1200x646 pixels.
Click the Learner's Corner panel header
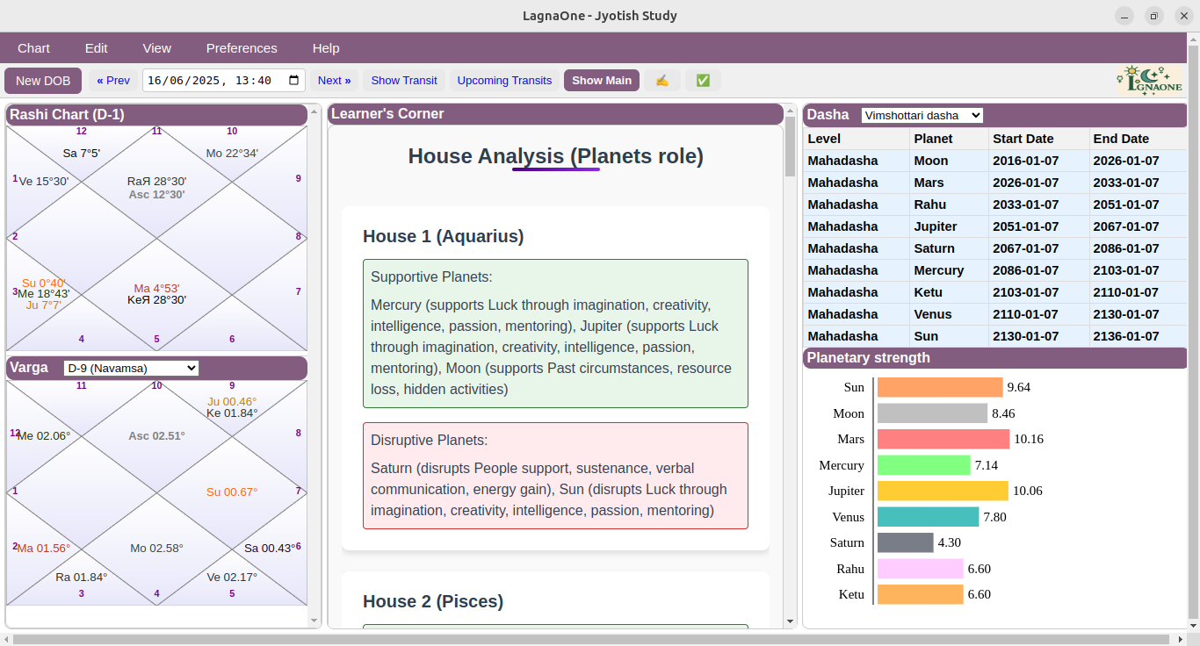coord(555,114)
